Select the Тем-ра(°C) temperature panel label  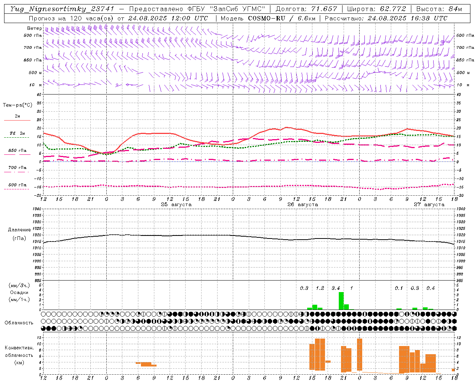click(x=17, y=105)
